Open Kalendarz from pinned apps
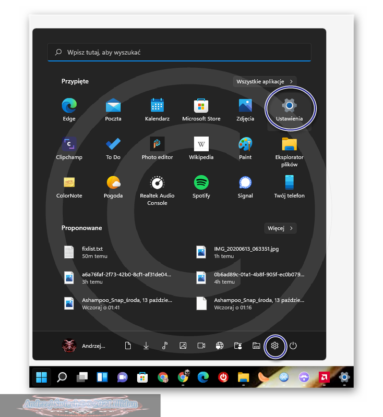Screen dimensions: 383x417 tap(157, 109)
